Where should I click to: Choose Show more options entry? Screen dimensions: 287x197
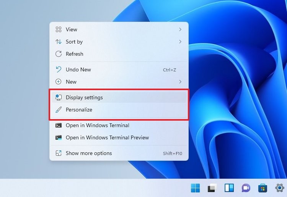(x=119, y=153)
